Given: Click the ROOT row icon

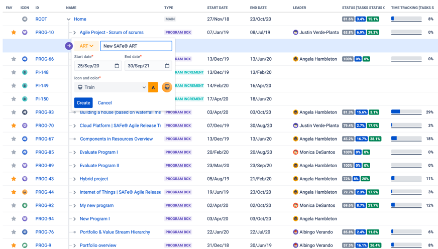Looking at the screenshot, I should click(25, 19).
